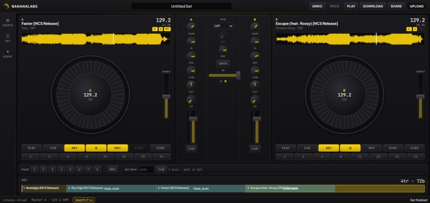This screenshot has width=430, height=203.
Task: Click UNDO in the top bar
Action: click(317, 6)
